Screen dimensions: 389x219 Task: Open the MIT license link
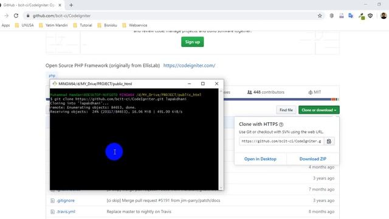click(x=315, y=92)
